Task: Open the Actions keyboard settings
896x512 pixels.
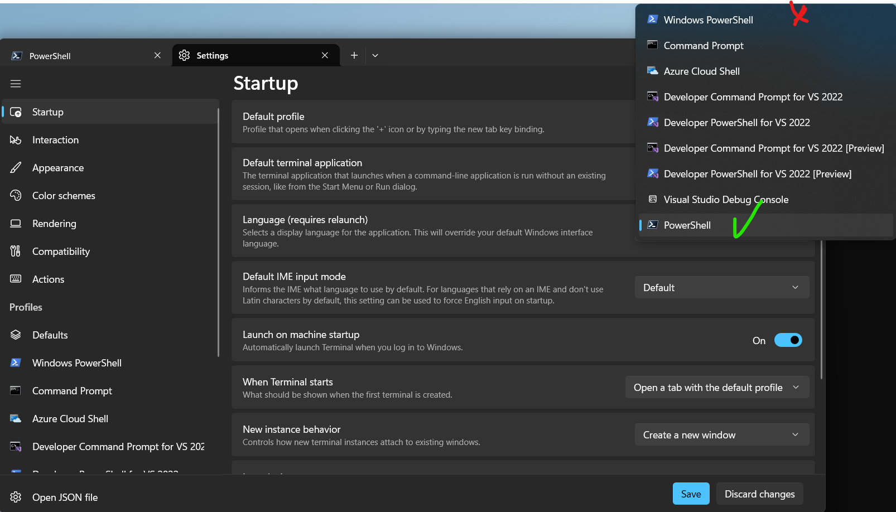Action: [48, 279]
